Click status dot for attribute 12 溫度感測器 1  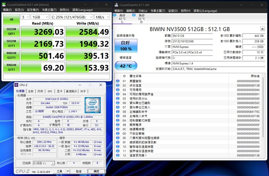click(x=118, y=155)
